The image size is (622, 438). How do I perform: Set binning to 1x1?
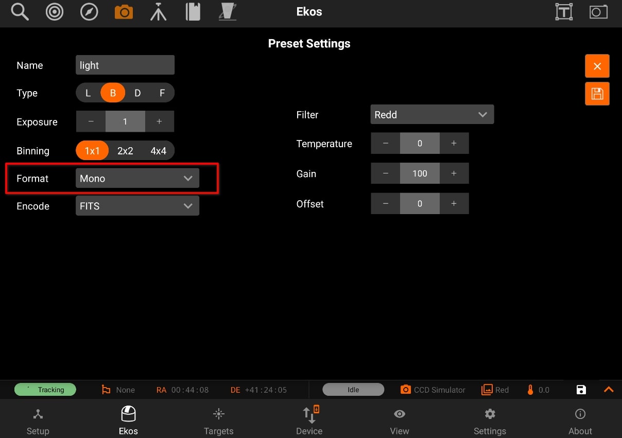(x=92, y=151)
